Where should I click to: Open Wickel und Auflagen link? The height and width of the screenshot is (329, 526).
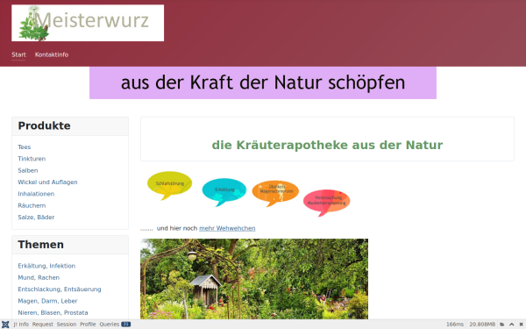(x=47, y=182)
